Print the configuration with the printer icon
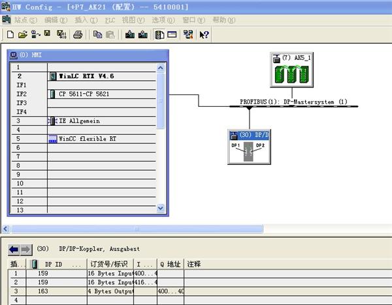Viewport: 392px width, 305px height. click(x=78, y=35)
